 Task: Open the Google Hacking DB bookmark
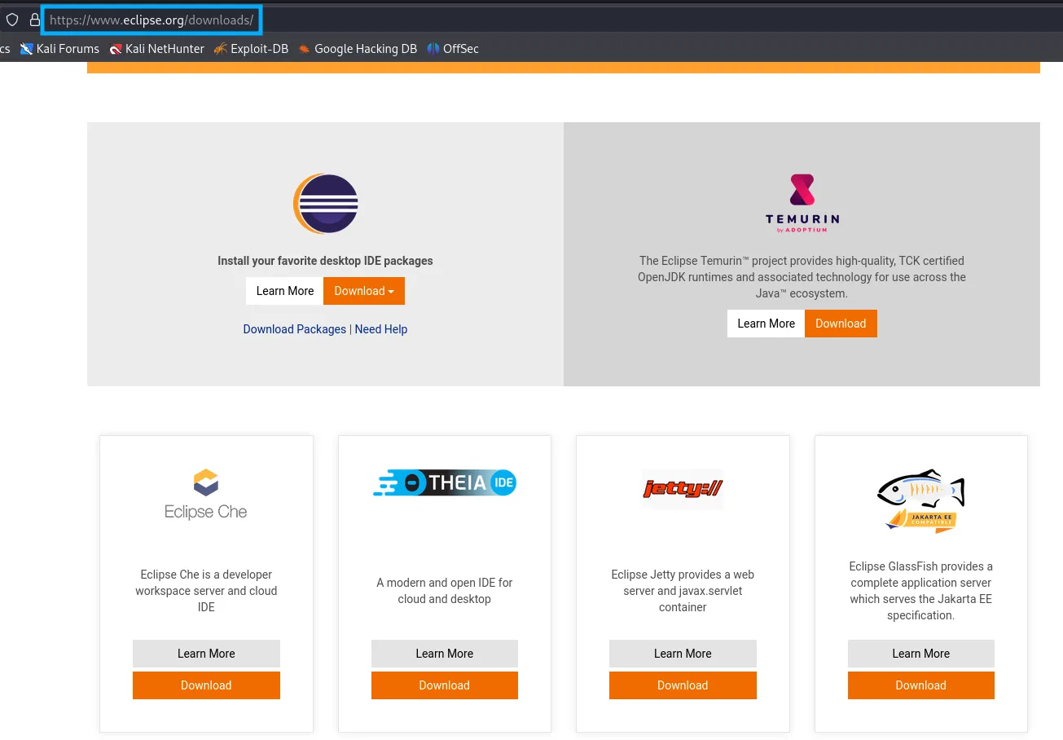(x=358, y=49)
